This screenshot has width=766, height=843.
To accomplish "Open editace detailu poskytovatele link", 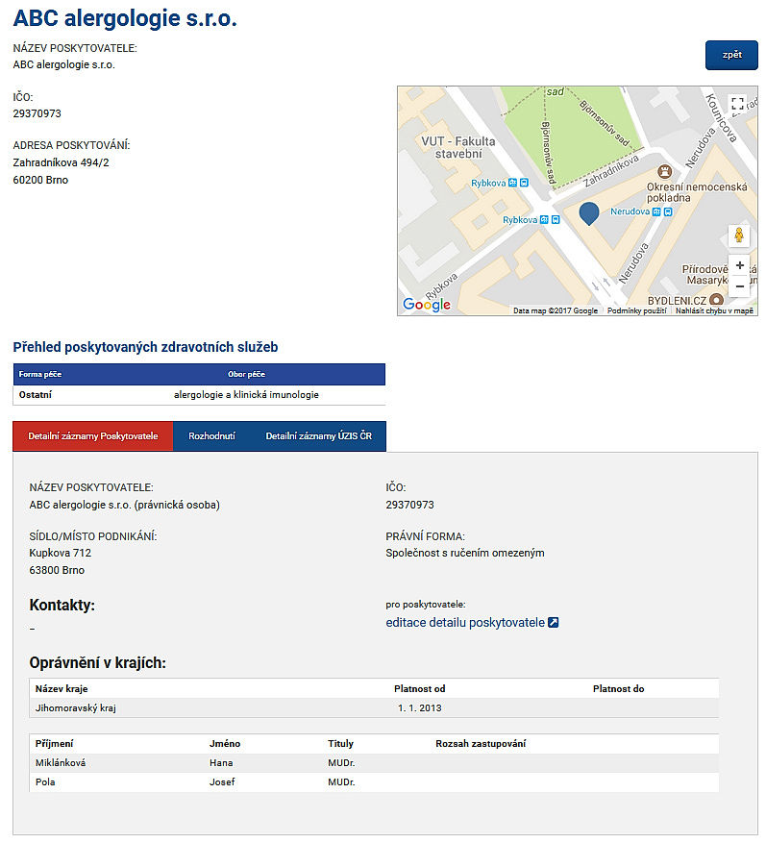I will 465,623.
